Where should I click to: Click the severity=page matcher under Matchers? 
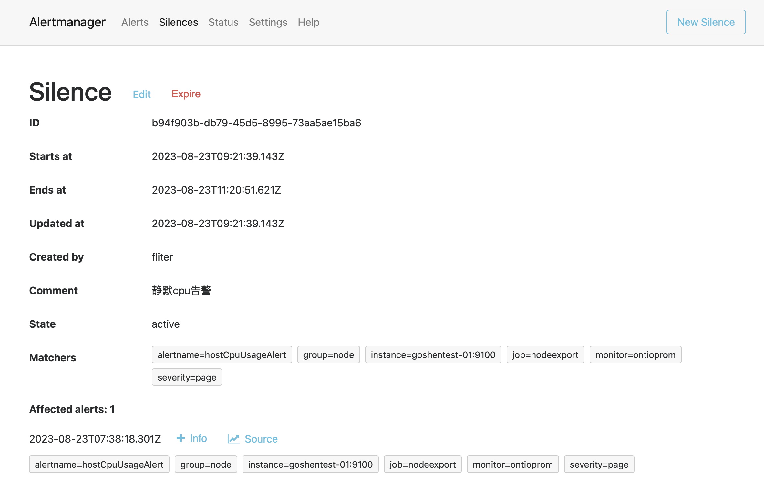point(187,377)
